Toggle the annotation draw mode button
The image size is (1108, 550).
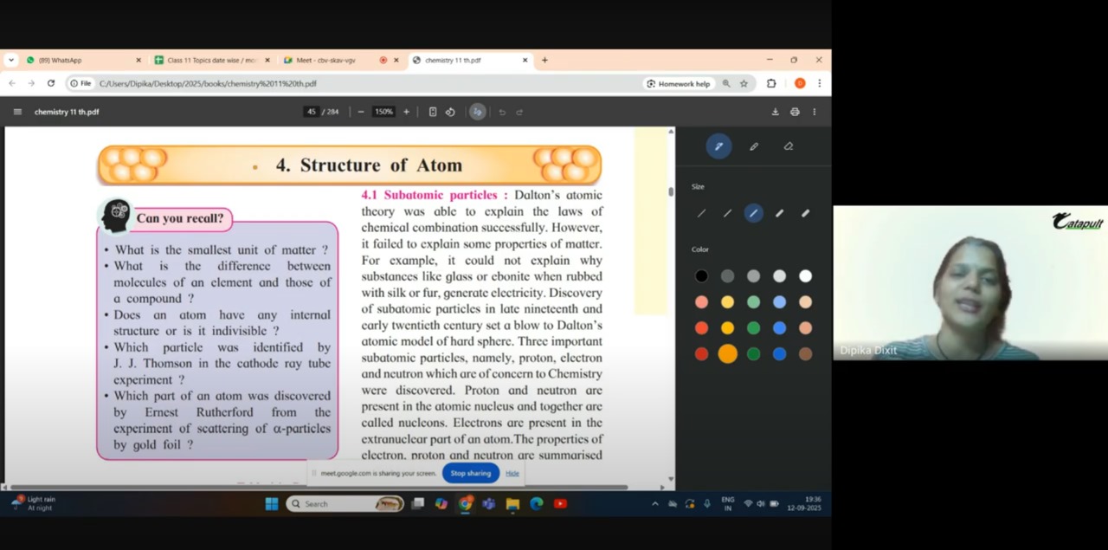[x=477, y=112]
